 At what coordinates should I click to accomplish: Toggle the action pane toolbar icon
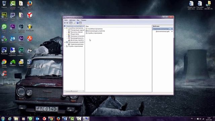click(80, 23)
